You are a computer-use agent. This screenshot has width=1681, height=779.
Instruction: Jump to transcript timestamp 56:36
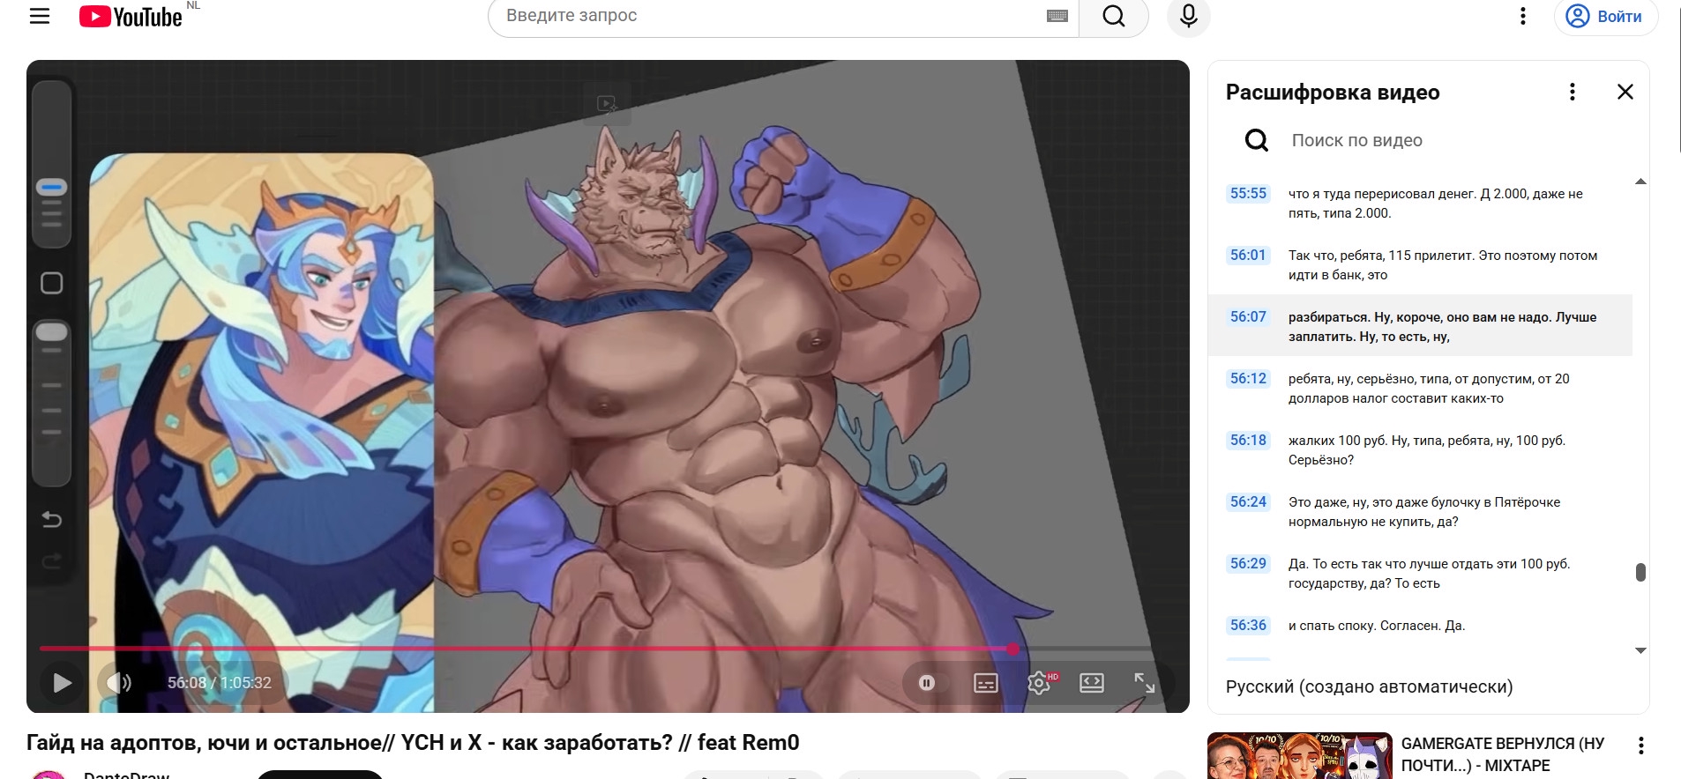[1248, 626]
